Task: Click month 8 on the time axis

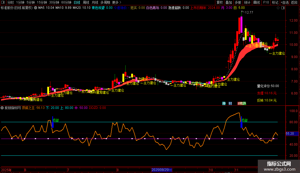Action: pos(118,170)
